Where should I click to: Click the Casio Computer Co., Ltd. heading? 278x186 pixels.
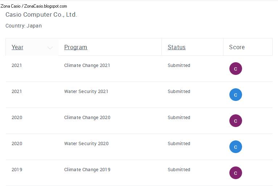pyautogui.click(x=41, y=15)
